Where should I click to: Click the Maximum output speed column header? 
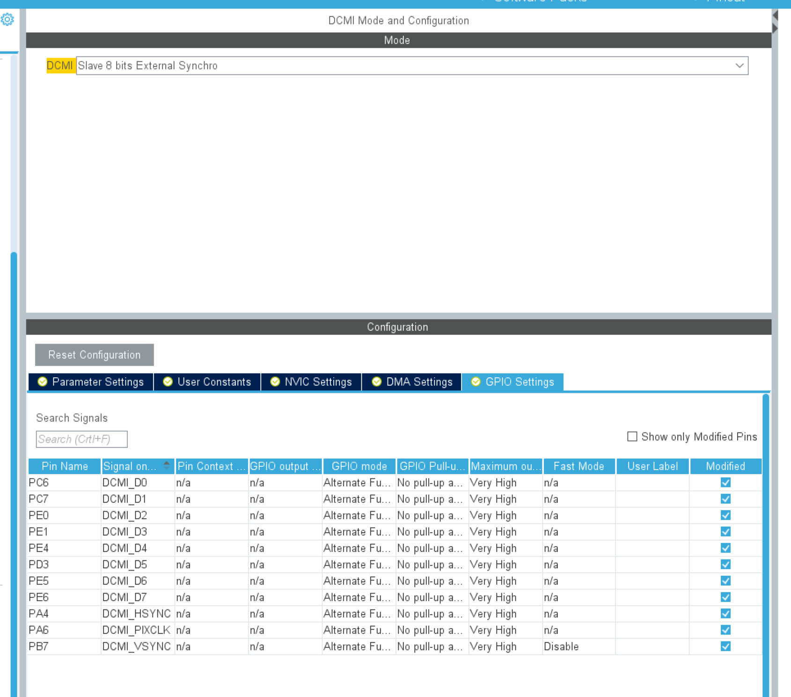[506, 466]
